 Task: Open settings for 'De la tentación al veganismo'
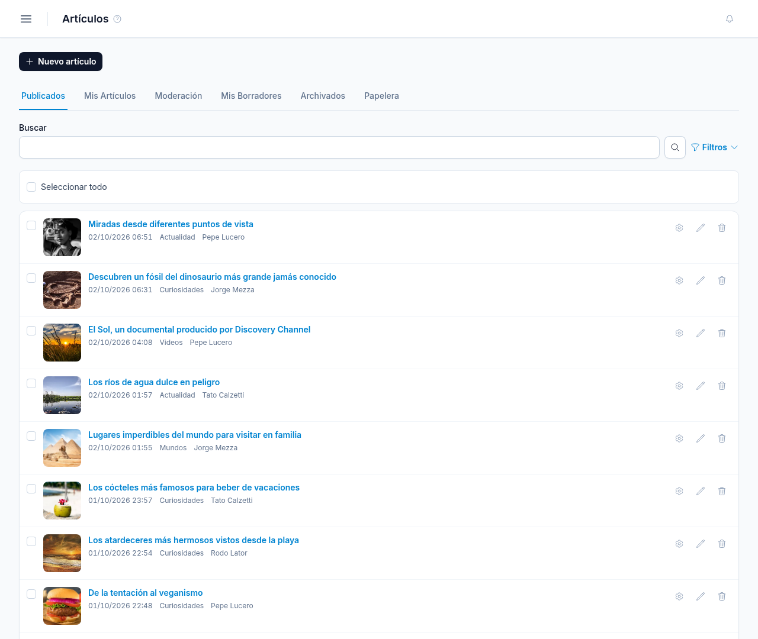coord(679,596)
